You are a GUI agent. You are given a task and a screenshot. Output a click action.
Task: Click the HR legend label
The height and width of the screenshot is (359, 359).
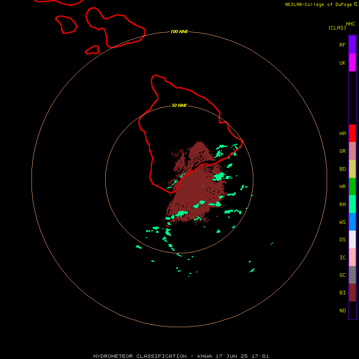(x=342, y=187)
